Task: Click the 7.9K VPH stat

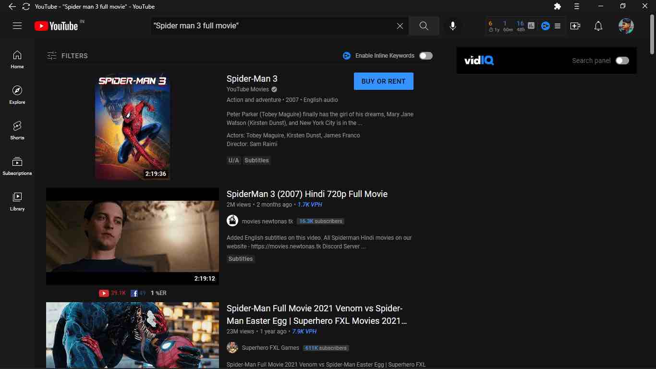Action: point(304,332)
